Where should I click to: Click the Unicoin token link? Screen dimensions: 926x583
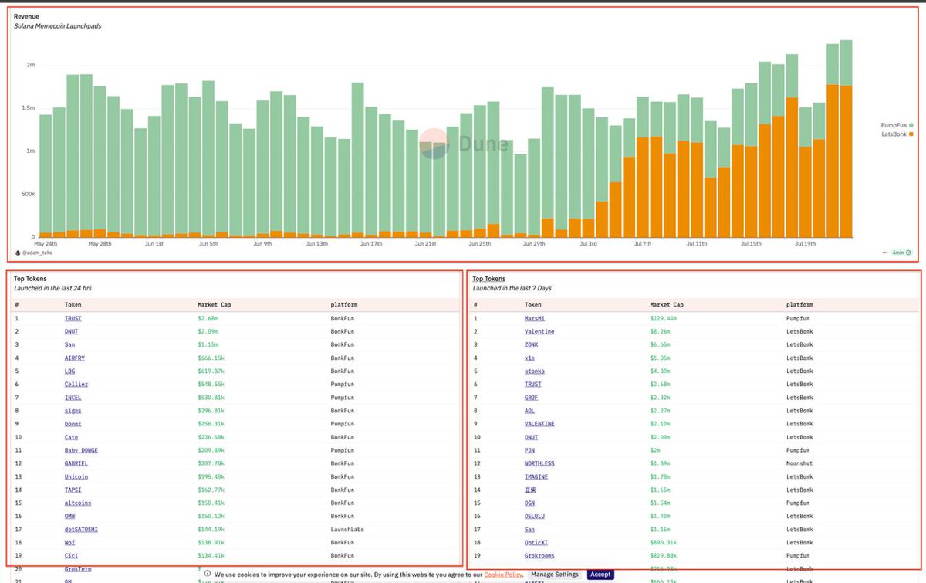pos(76,476)
